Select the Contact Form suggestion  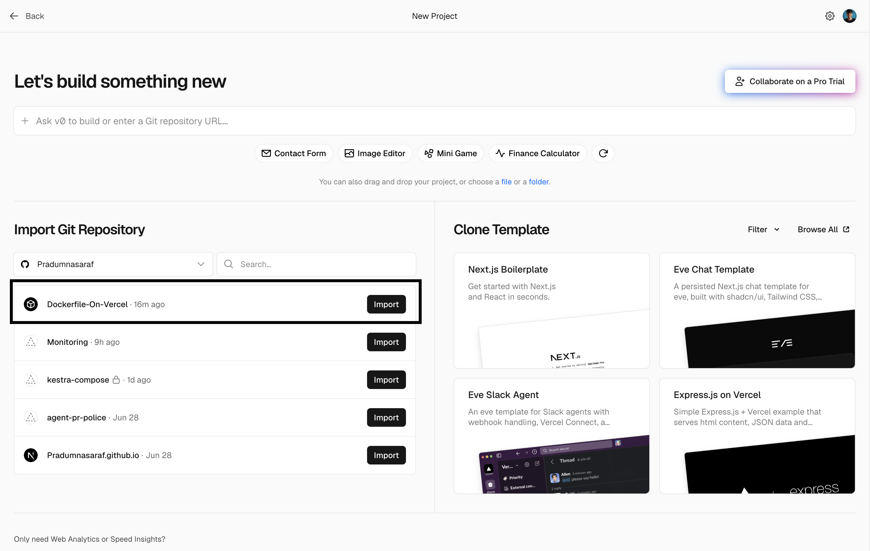click(293, 153)
